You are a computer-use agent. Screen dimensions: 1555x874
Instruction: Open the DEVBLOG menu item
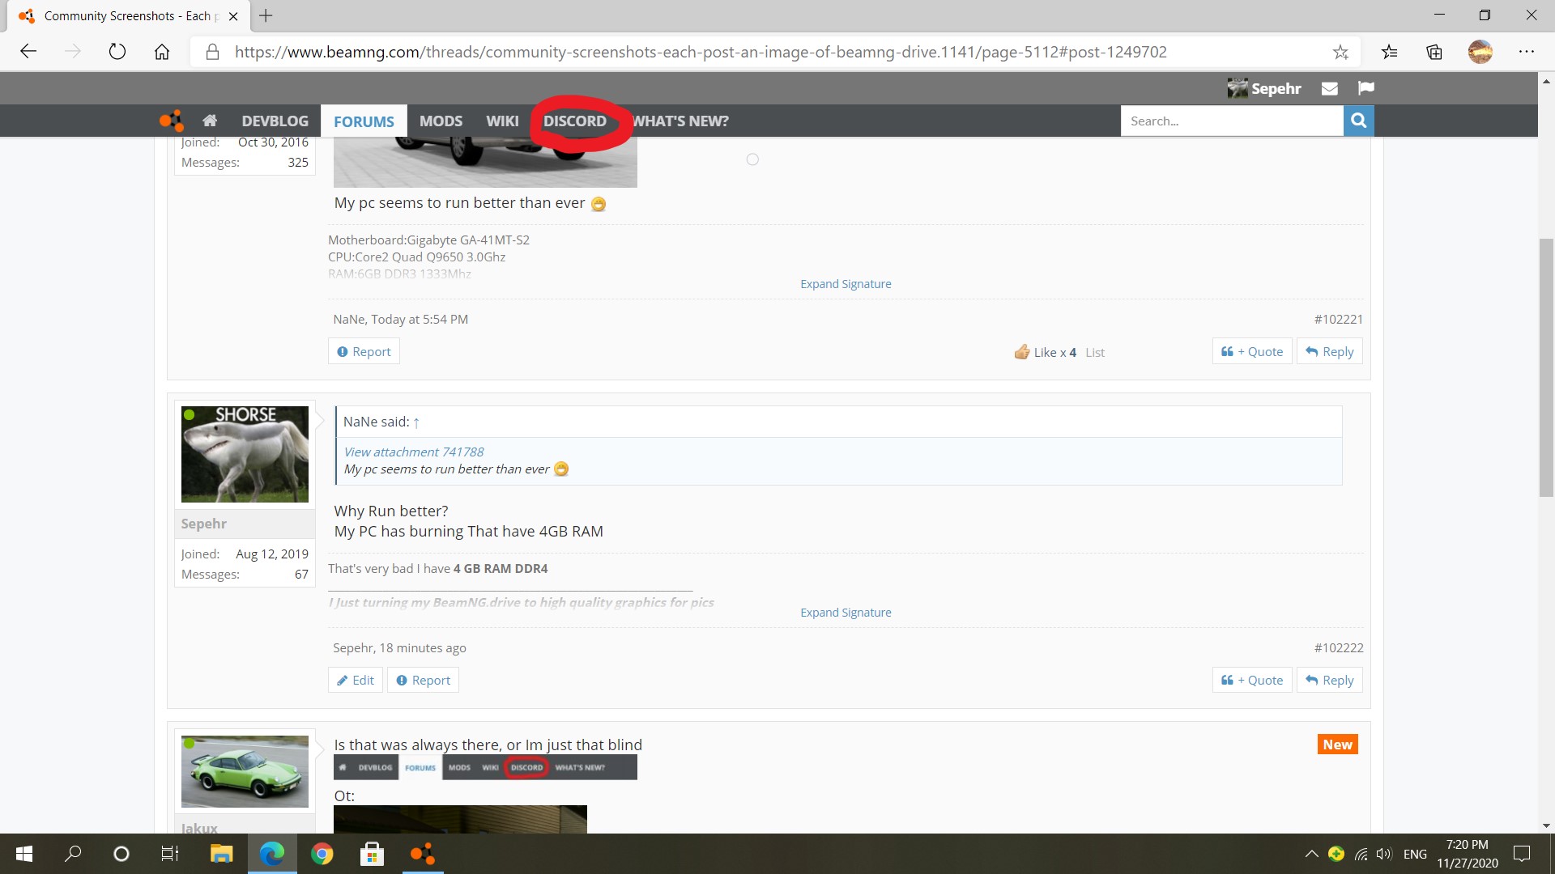(275, 121)
